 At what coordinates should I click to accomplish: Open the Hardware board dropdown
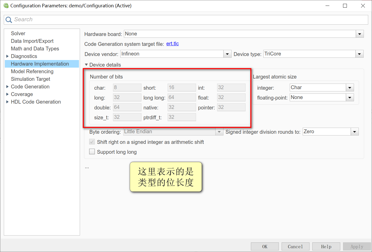point(360,34)
